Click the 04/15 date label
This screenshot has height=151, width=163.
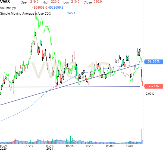[70, 145]
